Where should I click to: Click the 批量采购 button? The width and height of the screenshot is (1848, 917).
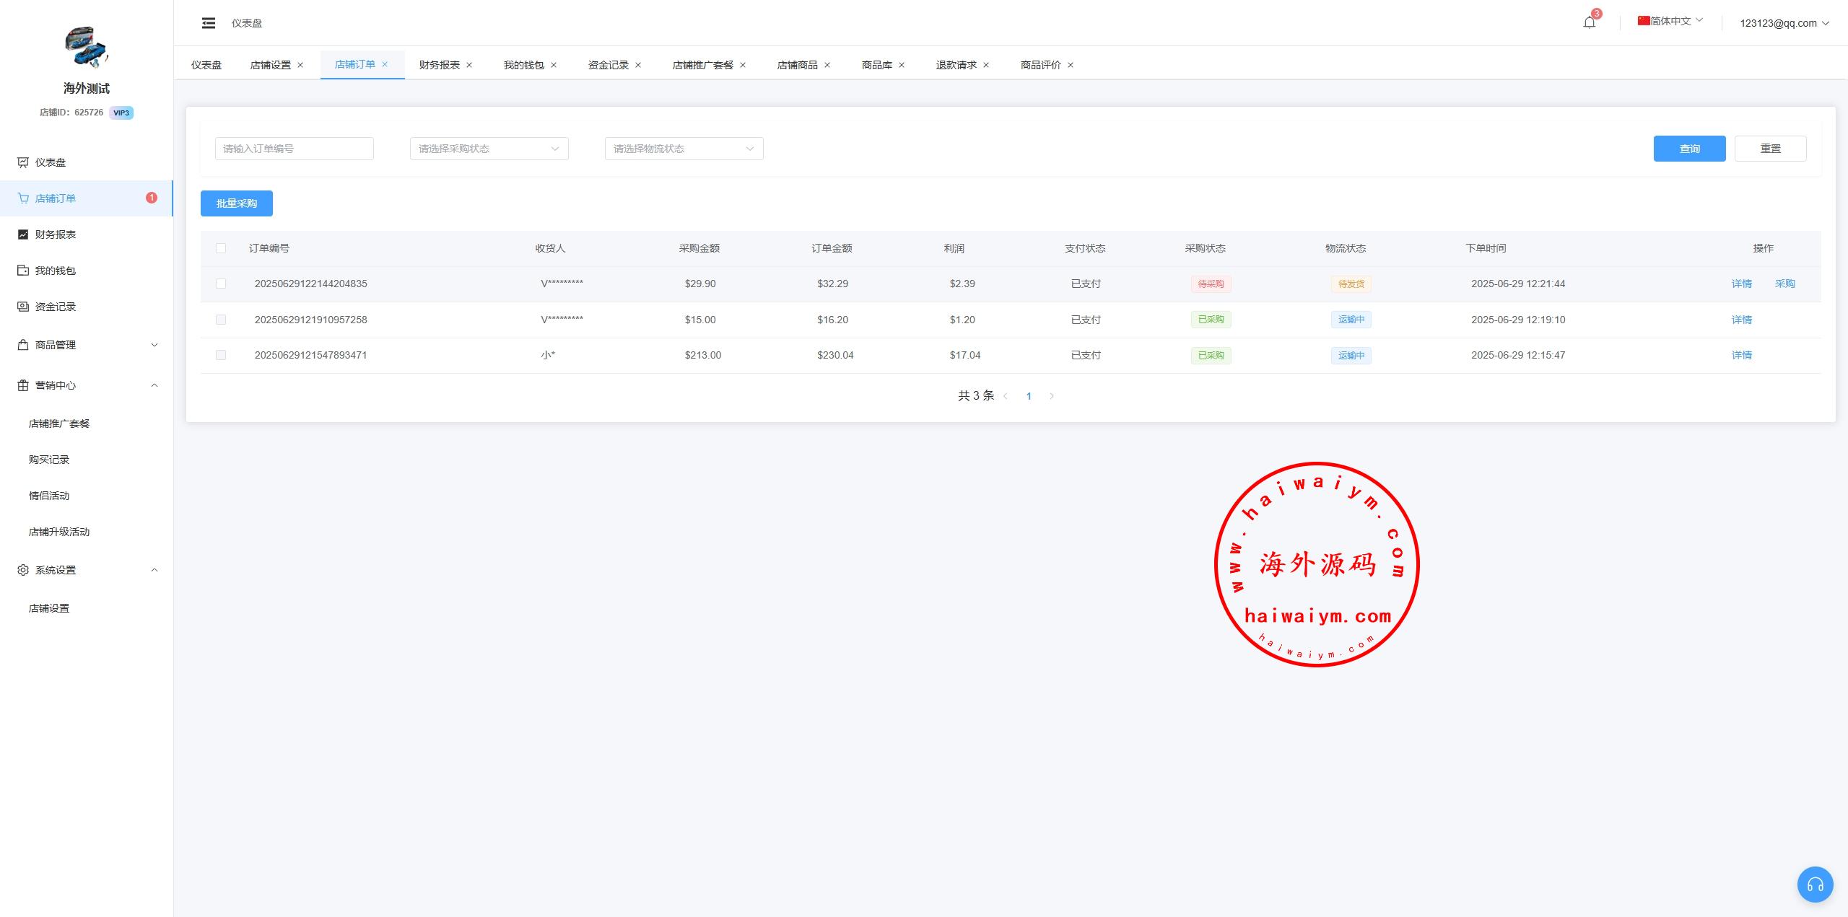click(237, 203)
